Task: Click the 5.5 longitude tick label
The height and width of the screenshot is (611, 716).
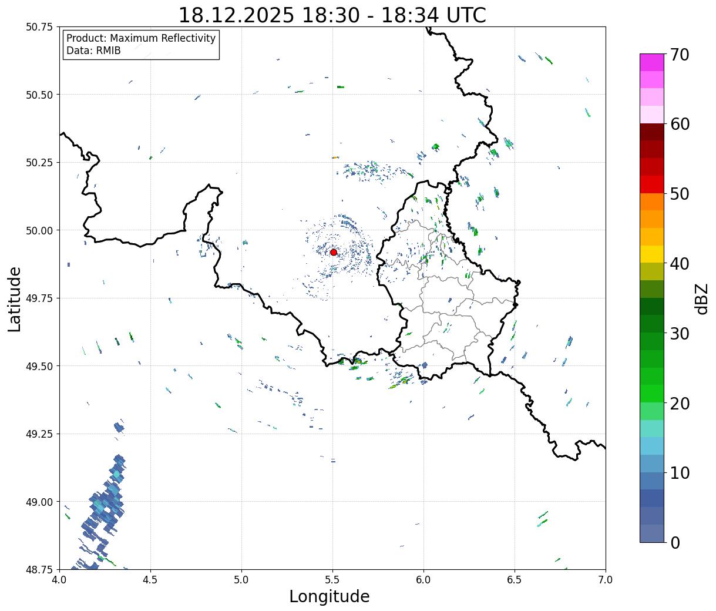Action: 332,580
